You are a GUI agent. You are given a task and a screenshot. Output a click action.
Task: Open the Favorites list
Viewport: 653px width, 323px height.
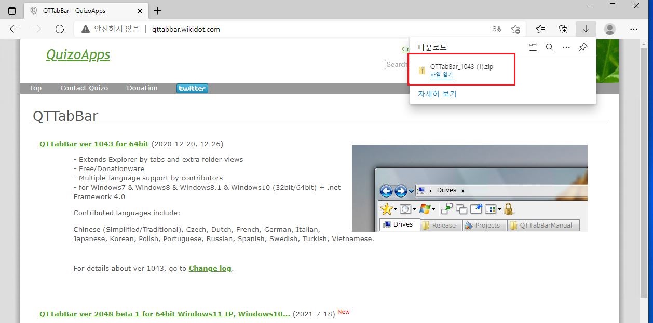pos(540,29)
